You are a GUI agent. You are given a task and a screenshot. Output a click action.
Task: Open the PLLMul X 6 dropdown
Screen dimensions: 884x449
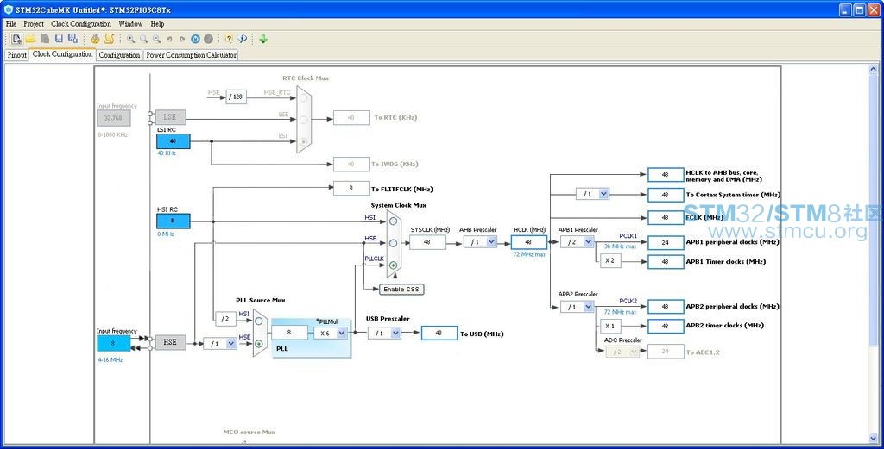331,334
